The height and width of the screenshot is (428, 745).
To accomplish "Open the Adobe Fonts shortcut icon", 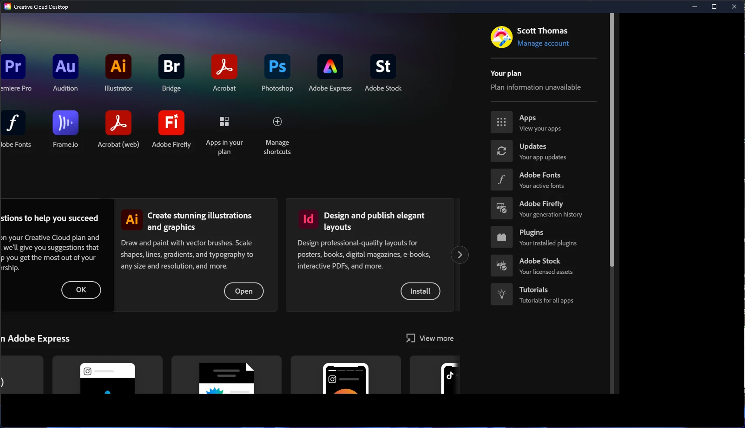I will click(x=13, y=123).
